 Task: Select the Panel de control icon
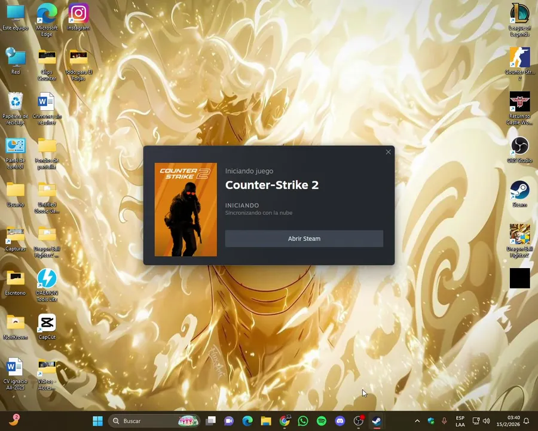click(16, 153)
